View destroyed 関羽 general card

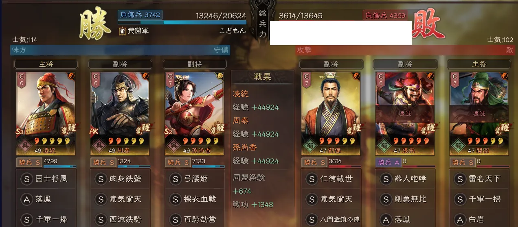[x=479, y=114]
